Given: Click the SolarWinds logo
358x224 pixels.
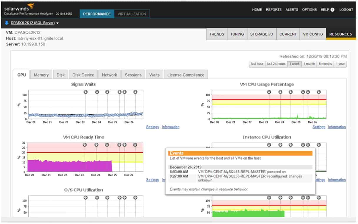Looking at the screenshot, I should [19, 7].
